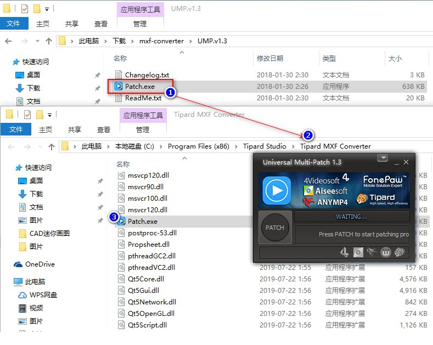433x345 pixels.
Task: Click mxf-converter in the address bar
Action: click(161, 41)
